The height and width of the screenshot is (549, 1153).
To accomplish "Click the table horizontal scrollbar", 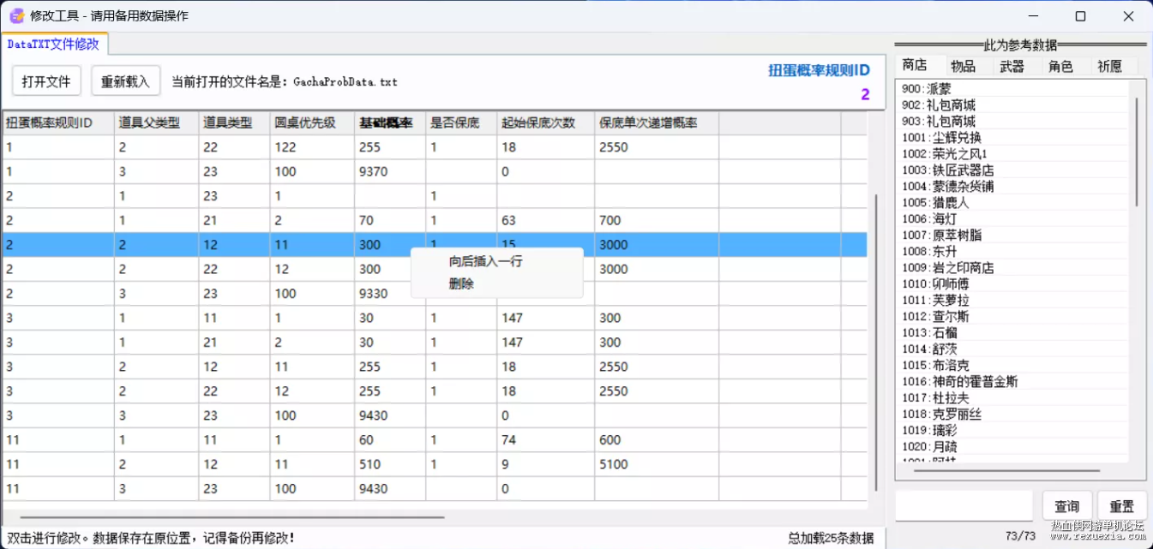I will tap(231, 516).
